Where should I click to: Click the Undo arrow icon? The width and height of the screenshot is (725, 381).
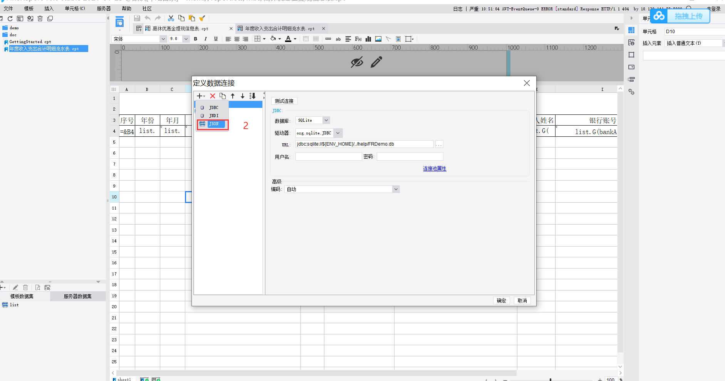coord(148,18)
